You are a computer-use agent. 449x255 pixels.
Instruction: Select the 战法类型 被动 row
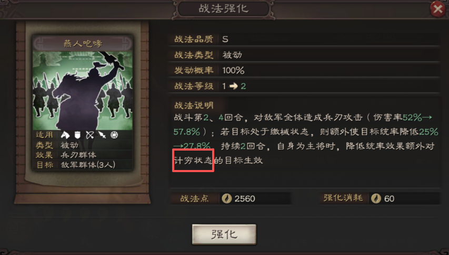pyautogui.click(x=304, y=55)
